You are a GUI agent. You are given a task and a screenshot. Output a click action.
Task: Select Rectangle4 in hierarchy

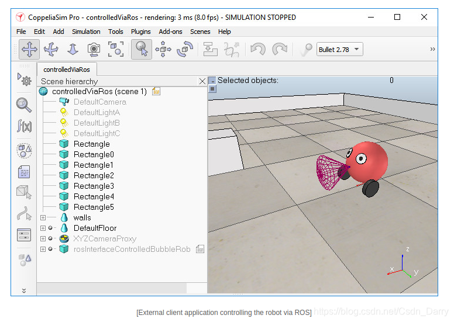coord(94,196)
